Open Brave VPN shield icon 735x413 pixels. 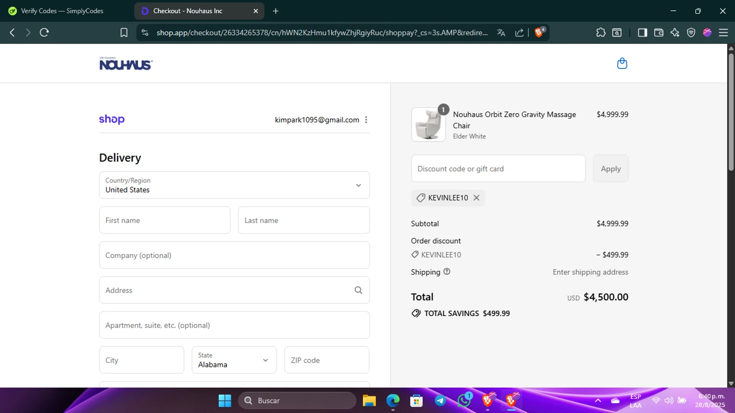tap(691, 32)
